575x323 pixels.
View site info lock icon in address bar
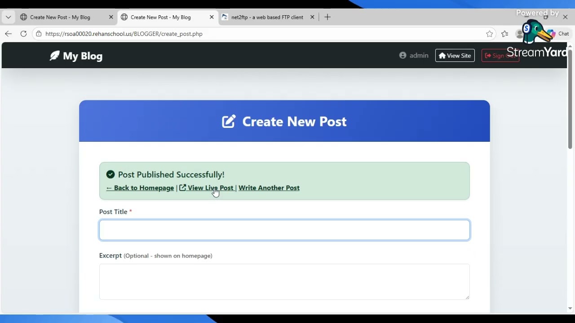(39, 34)
